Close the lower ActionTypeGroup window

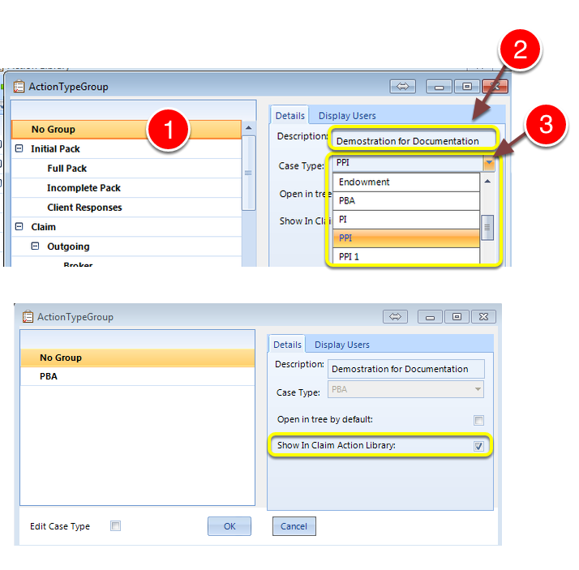[484, 317]
